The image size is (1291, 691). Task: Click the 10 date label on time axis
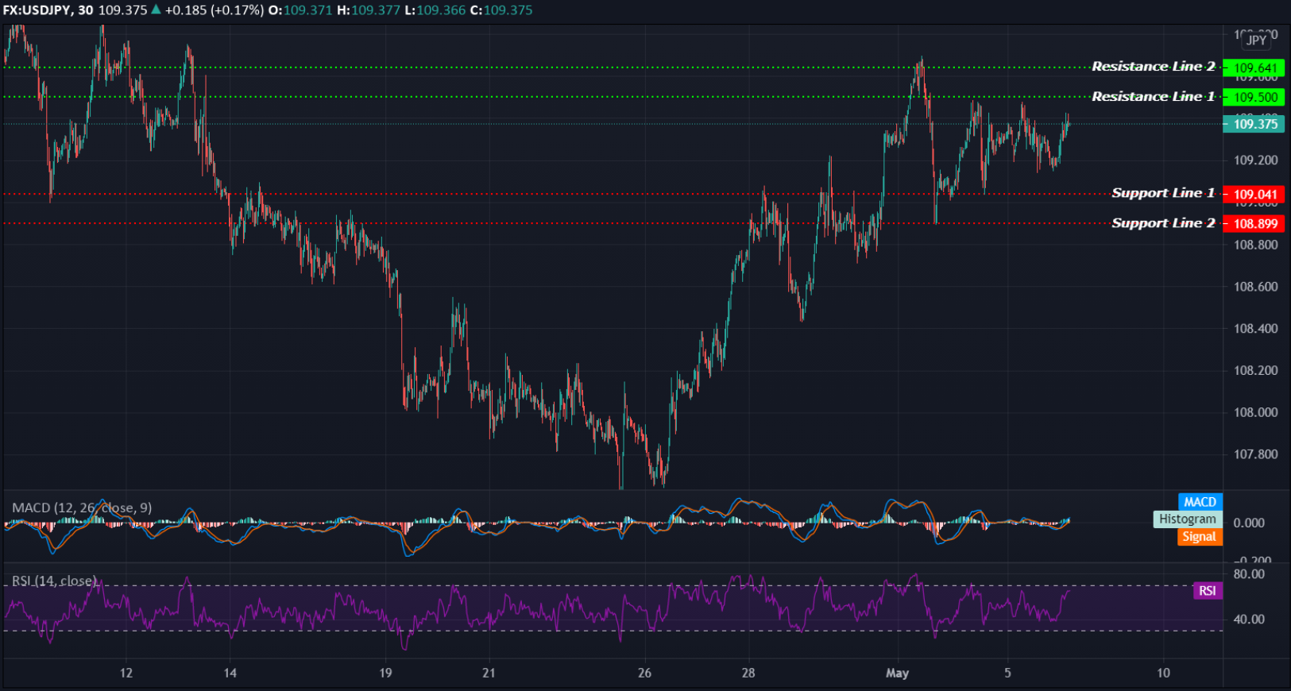click(1163, 674)
